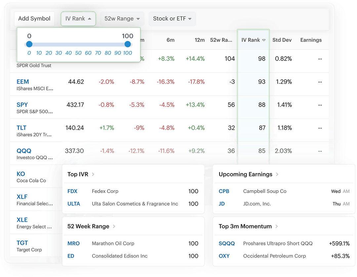Click the Earnings column header
This screenshot has width=357, height=277.
tap(311, 40)
